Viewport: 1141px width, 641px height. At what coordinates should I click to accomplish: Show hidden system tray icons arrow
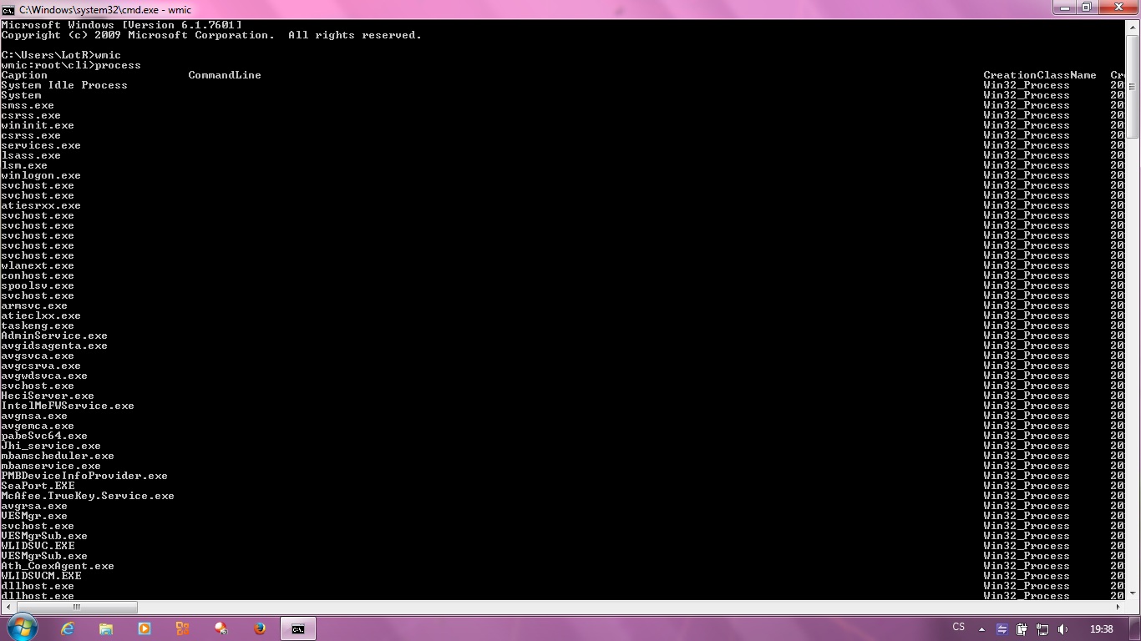[x=981, y=629]
